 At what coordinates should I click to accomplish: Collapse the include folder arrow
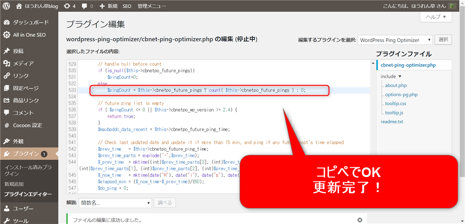(400, 76)
